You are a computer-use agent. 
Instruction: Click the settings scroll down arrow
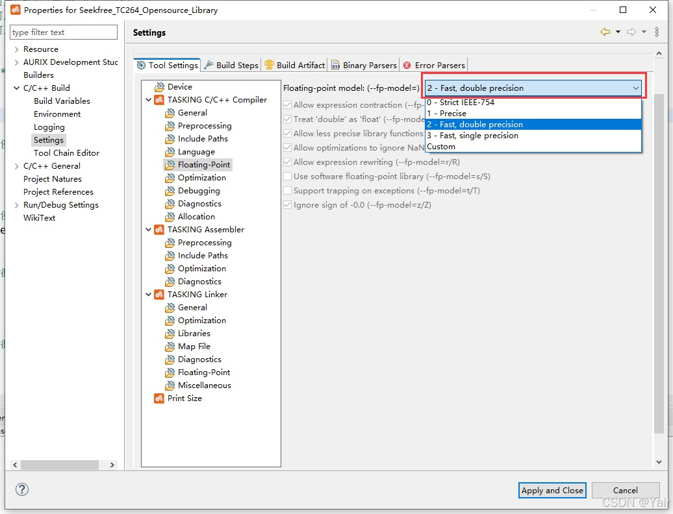tap(659, 461)
